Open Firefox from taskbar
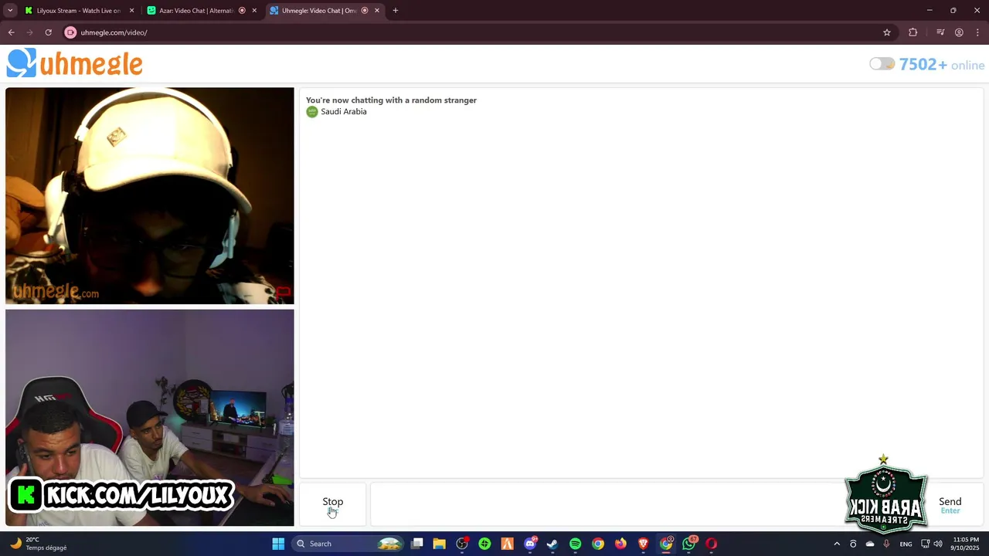Viewport: 989px width, 556px height. click(620, 544)
